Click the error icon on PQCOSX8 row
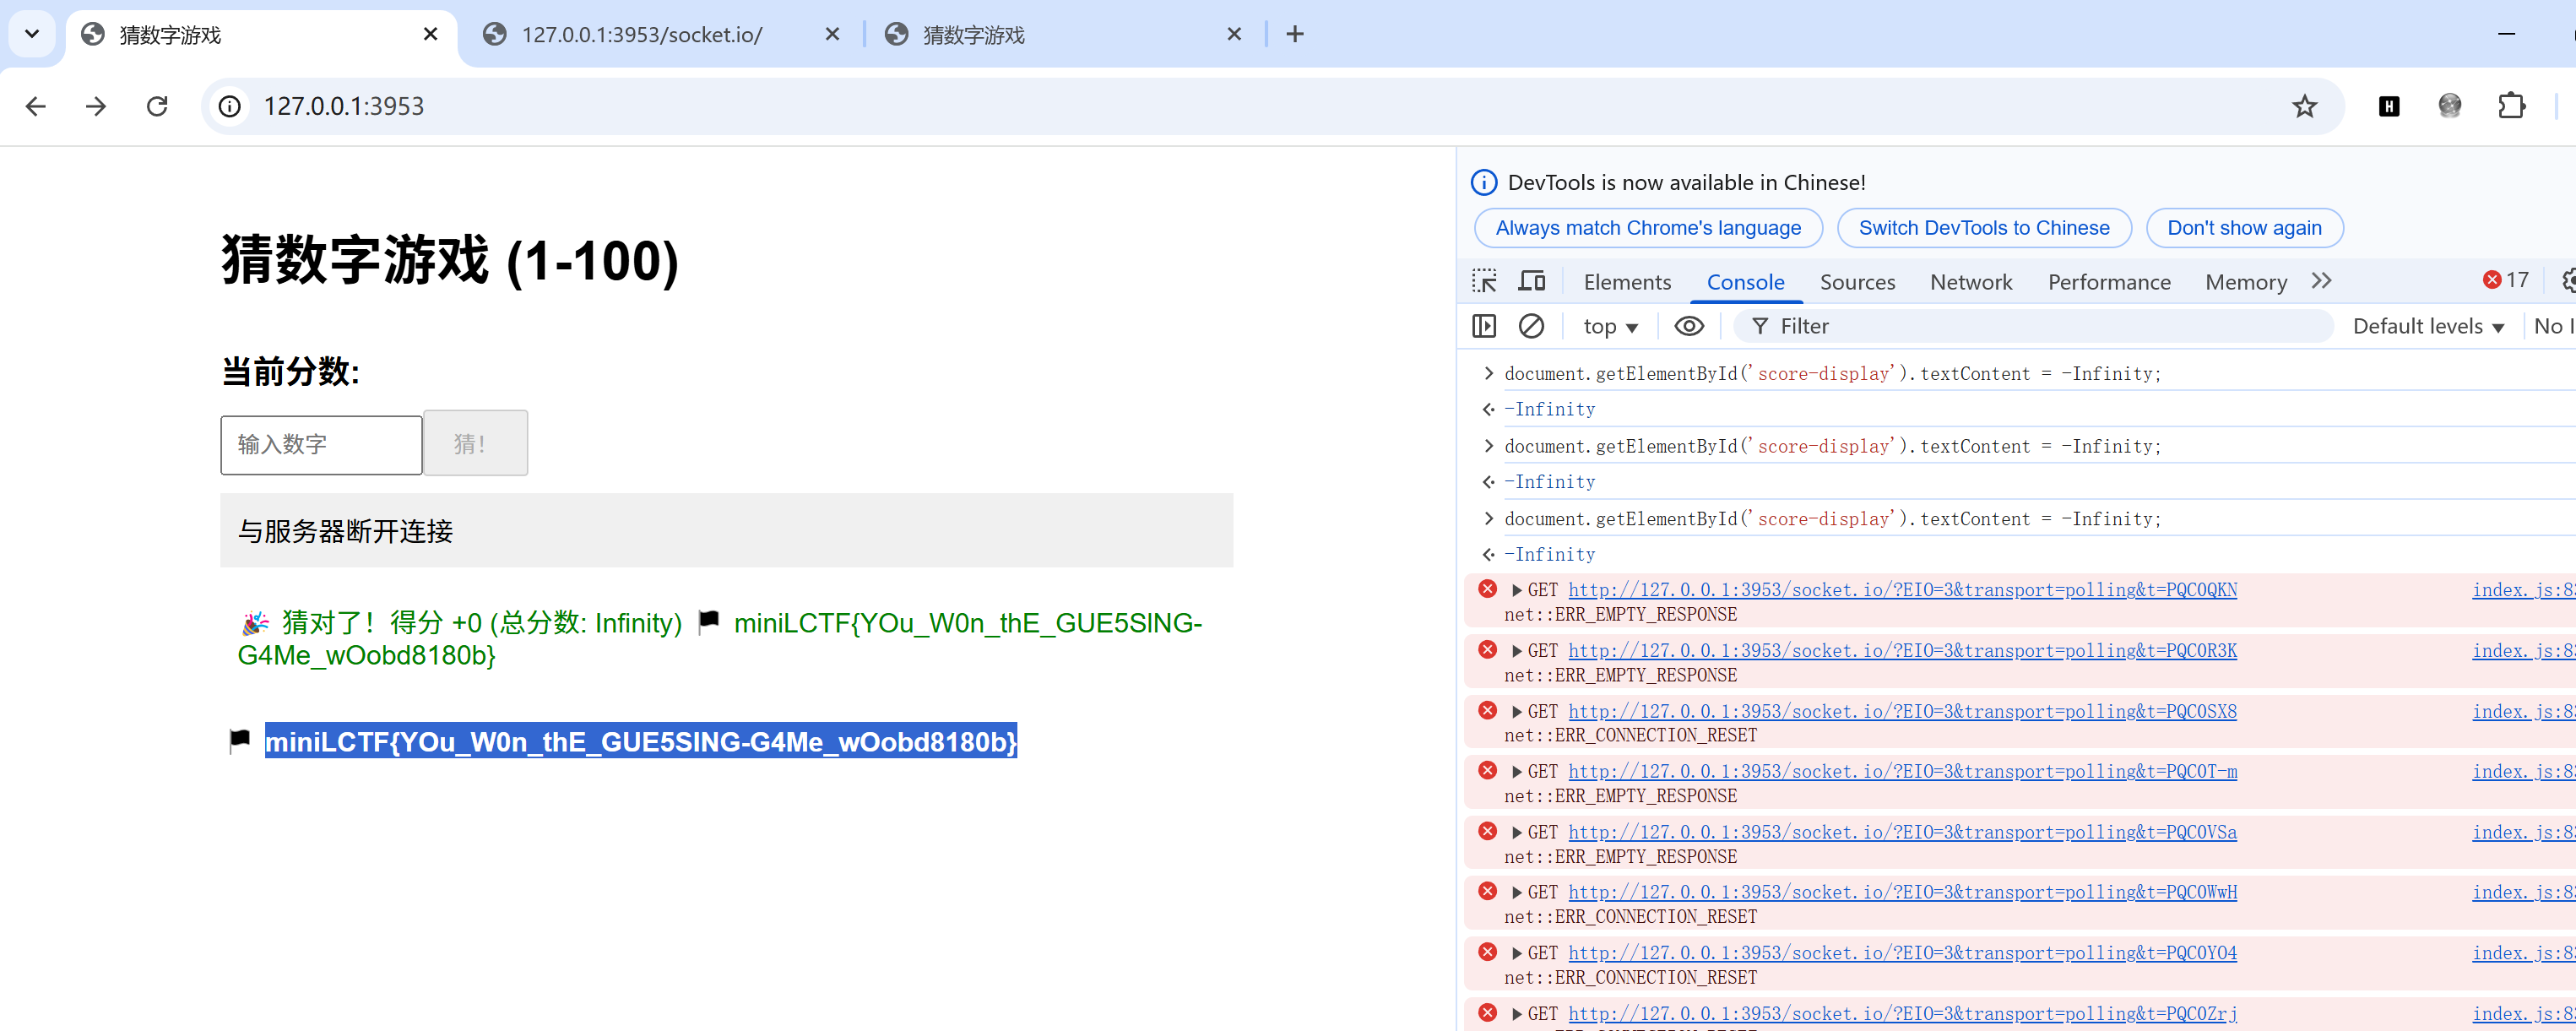This screenshot has height=1031, width=2576. click(1488, 710)
